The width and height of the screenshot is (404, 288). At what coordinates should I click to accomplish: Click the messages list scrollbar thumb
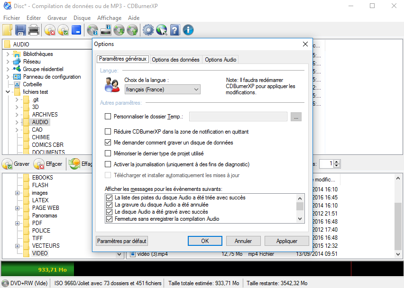[300, 207]
